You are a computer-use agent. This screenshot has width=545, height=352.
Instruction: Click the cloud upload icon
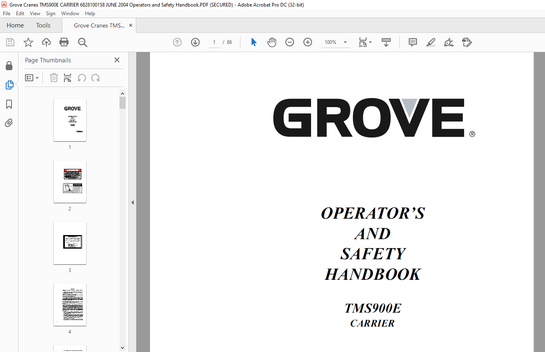coord(46,42)
